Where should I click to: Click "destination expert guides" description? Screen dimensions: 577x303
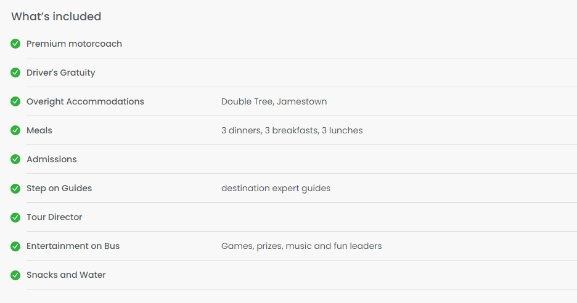coord(276,188)
